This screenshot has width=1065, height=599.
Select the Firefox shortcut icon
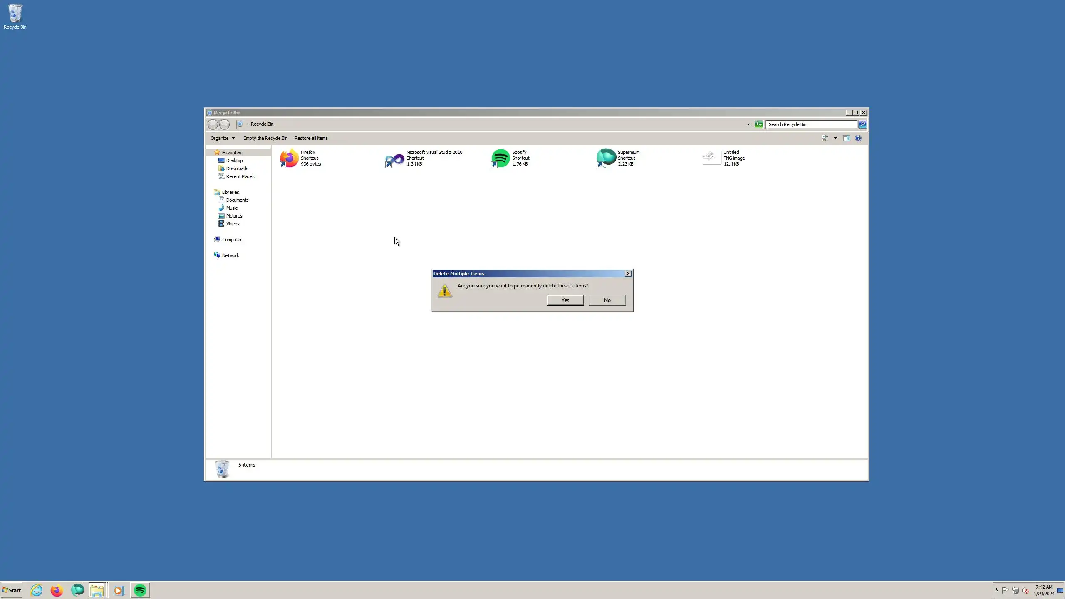pos(289,158)
